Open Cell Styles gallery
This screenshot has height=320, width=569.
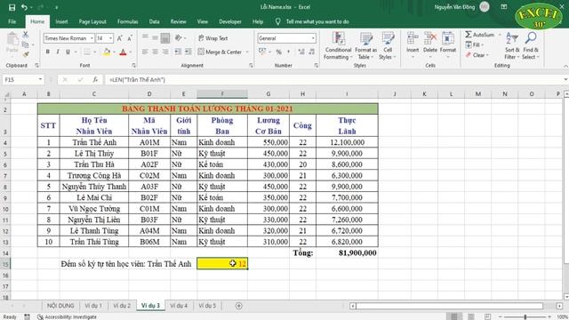pos(388,45)
